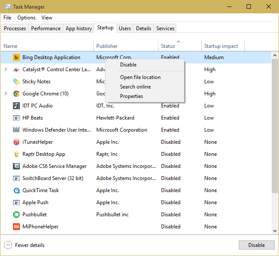
Task: Select the Sticky Notes row name
Action: coord(36,82)
